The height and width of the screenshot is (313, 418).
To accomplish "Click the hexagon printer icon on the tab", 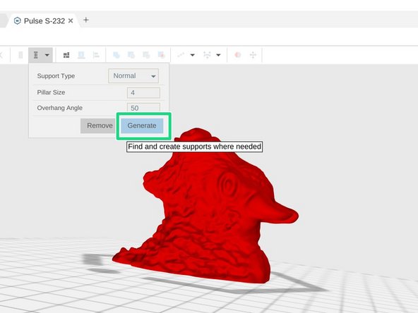I will click(18, 20).
